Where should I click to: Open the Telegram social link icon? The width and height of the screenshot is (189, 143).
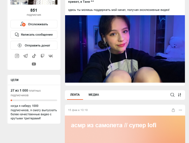(x=26, y=56)
